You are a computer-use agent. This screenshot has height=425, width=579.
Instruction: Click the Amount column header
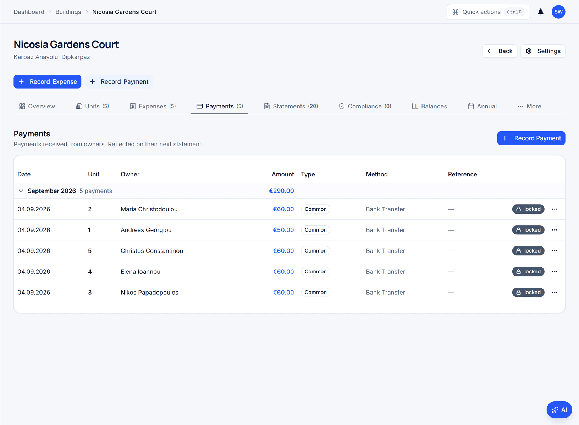283,174
